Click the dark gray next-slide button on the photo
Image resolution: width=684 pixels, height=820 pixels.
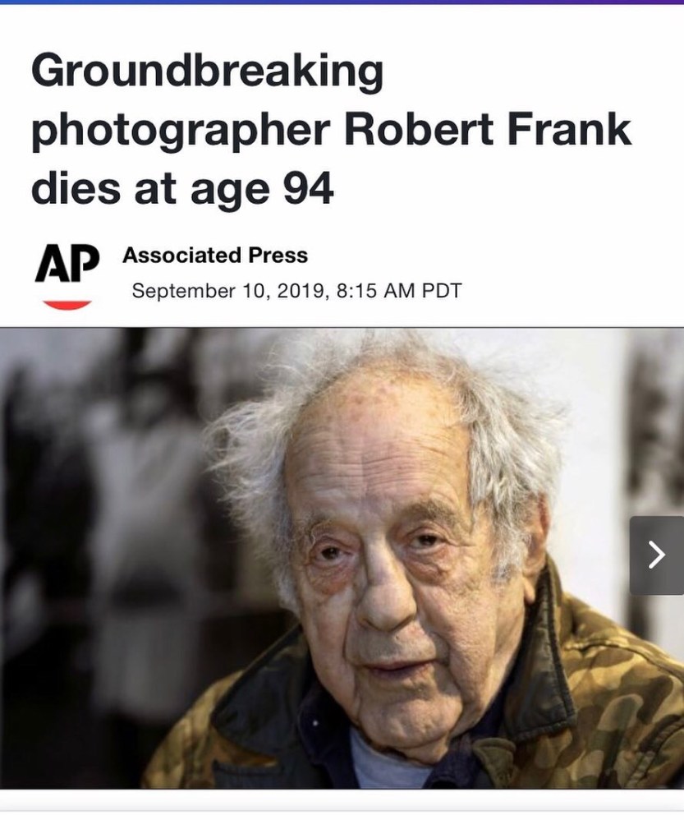[657, 555]
